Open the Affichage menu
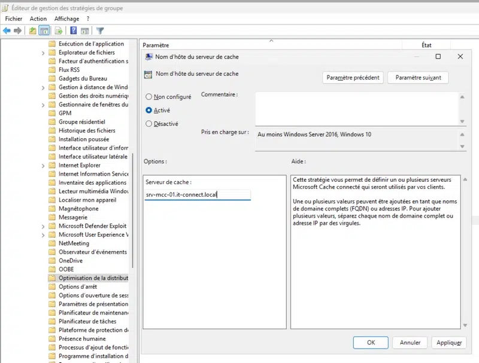Viewport: 479px width, 363px height. (x=66, y=19)
